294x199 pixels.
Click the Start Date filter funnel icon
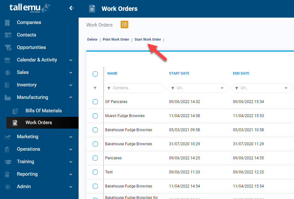(x=173, y=88)
